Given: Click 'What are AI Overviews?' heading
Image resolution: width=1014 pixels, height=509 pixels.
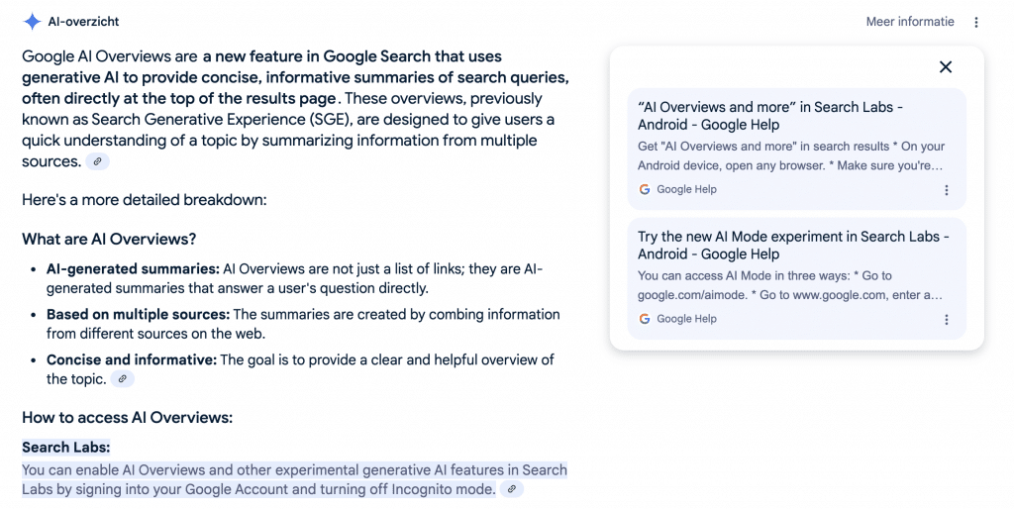Looking at the screenshot, I should [109, 240].
